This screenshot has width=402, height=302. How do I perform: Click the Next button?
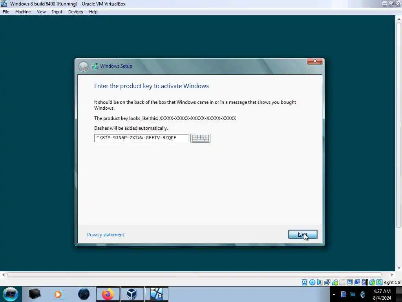(x=303, y=234)
